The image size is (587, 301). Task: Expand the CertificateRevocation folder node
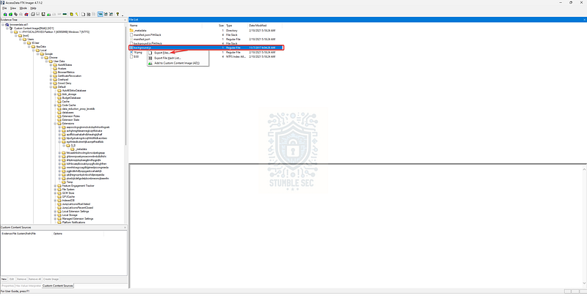pyautogui.click(x=51, y=76)
